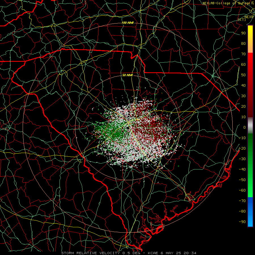255x255 pixels.
Task: Click the gray zero-velocity color bar segment
Action: (x=250, y=126)
